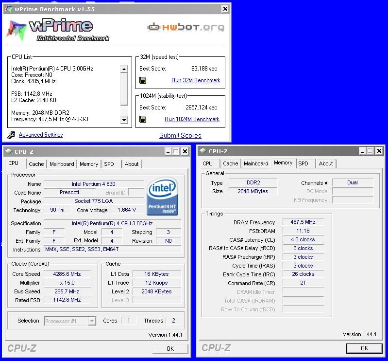This screenshot has width=388, height=361.
Task: Switch to Mainboard tab in right CPU-Z window
Action: (256, 163)
